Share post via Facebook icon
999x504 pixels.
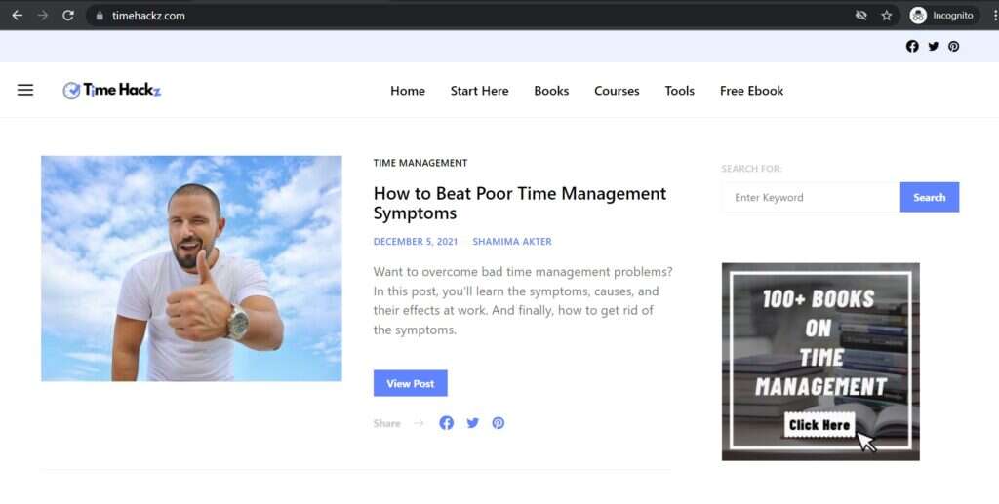[x=446, y=423]
